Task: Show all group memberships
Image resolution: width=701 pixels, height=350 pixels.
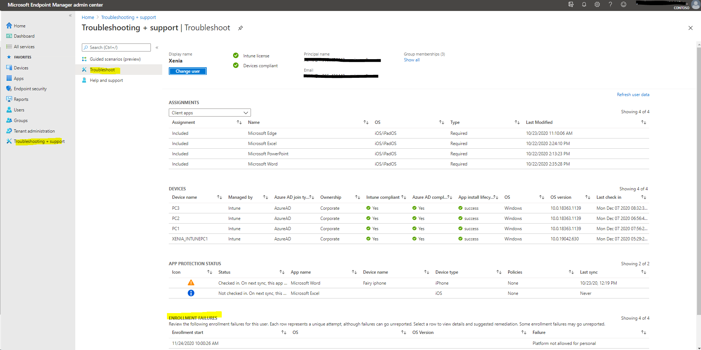Action: (412, 60)
